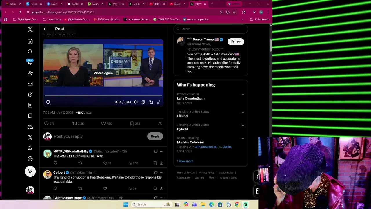Open more options for Macklin Celebrini trend

pyautogui.click(x=242, y=138)
